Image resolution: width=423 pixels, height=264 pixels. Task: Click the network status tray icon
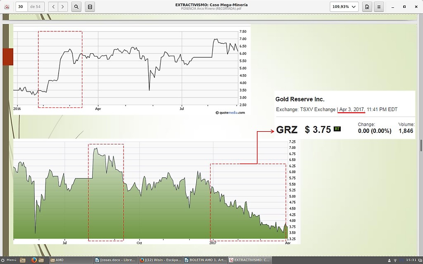[395, 260]
